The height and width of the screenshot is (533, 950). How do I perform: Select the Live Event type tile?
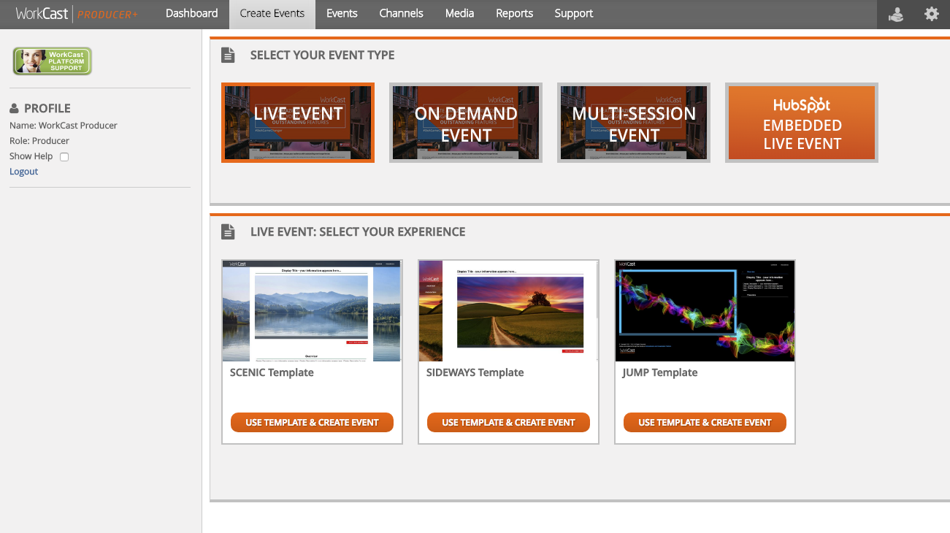(x=298, y=123)
